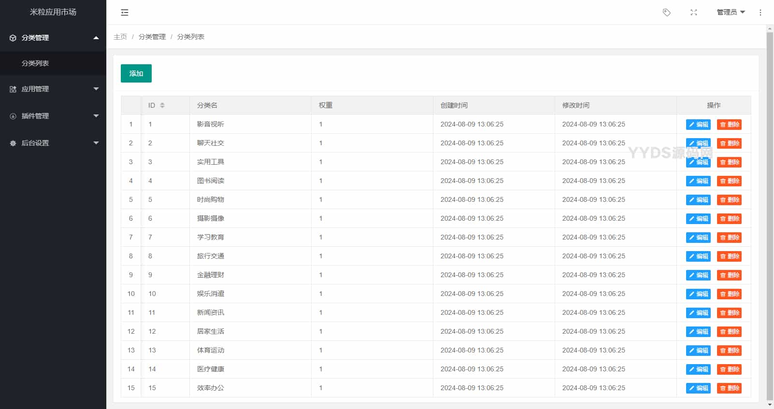774x409 pixels.
Task: Open the vertical three-dot more menu
Action: pyautogui.click(x=760, y=13)
